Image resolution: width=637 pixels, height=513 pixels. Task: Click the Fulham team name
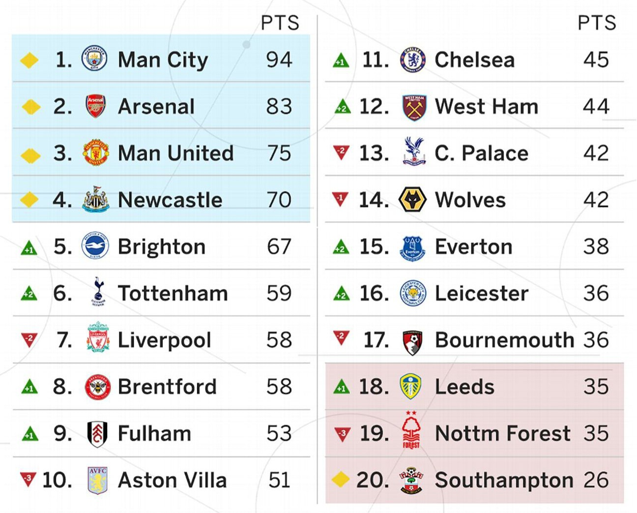tap(154, 433)
